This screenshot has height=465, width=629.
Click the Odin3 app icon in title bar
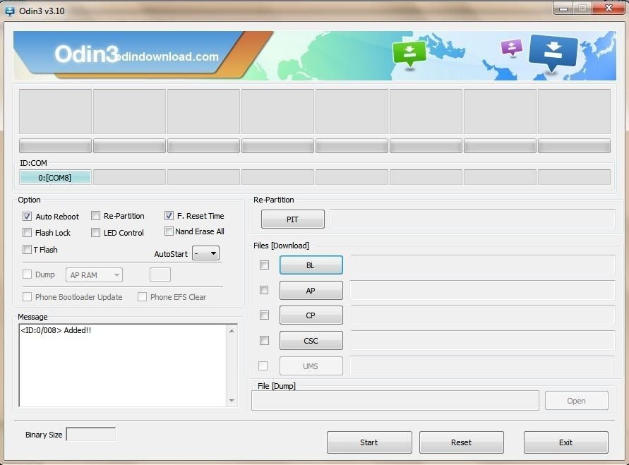[x=9, y=11]
